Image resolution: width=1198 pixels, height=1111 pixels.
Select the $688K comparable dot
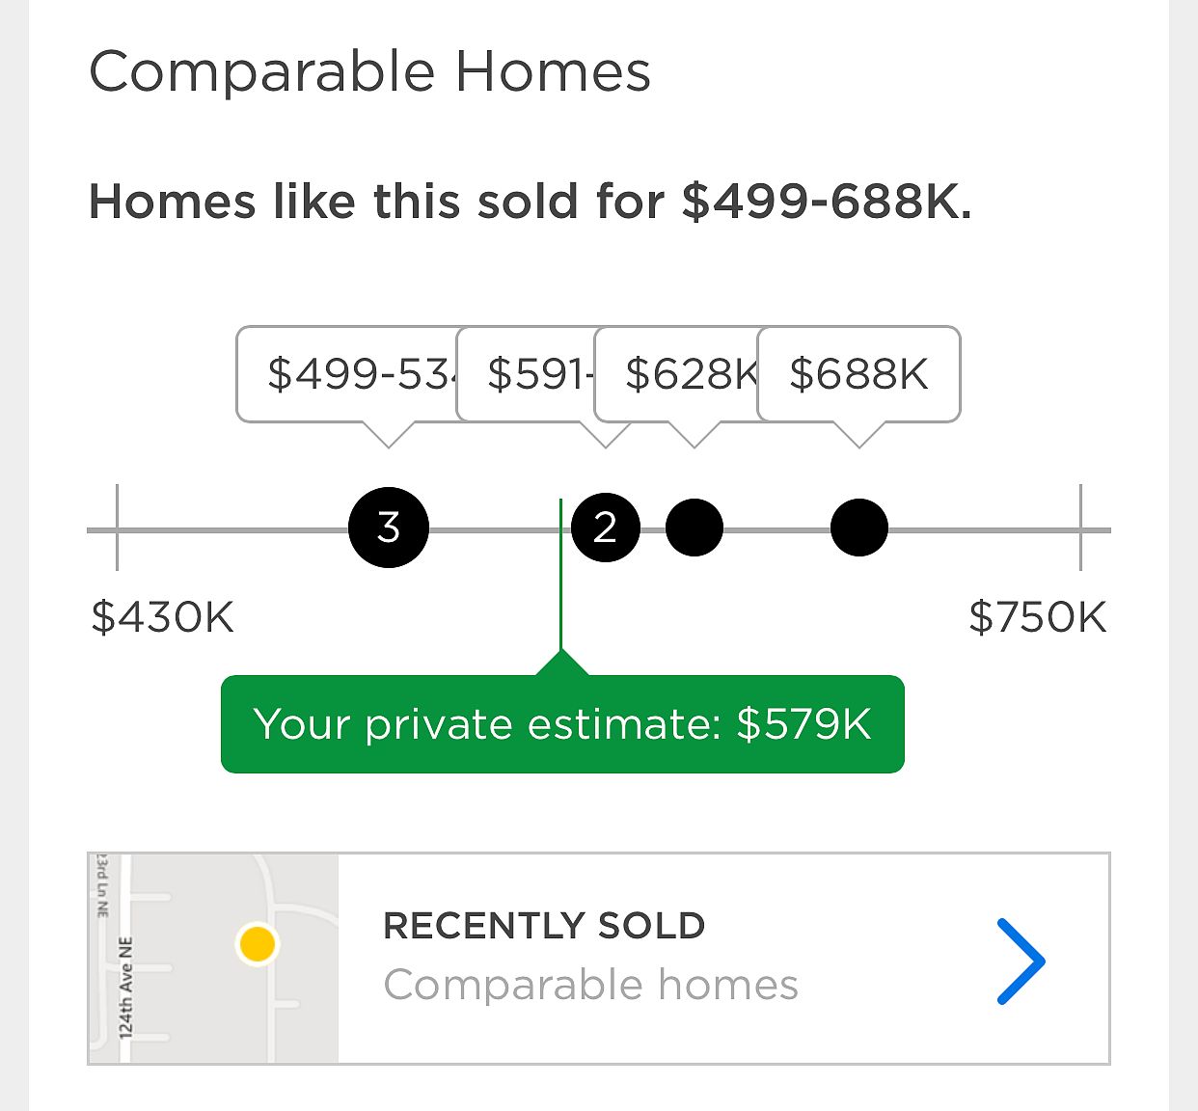[x=859, y=528]
